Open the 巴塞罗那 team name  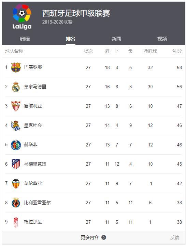tap(33, 67)
